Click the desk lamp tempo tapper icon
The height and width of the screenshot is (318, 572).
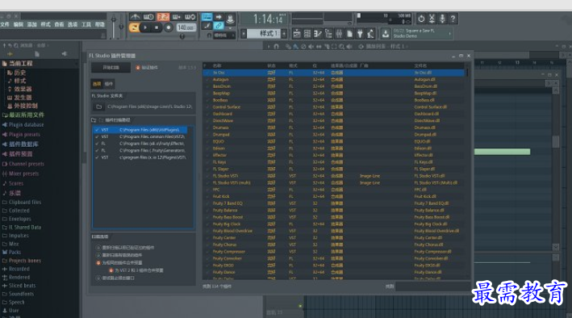coord(370,34)
